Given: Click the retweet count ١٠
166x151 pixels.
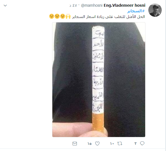Looking at the screenshot, I should click(112, 144).
